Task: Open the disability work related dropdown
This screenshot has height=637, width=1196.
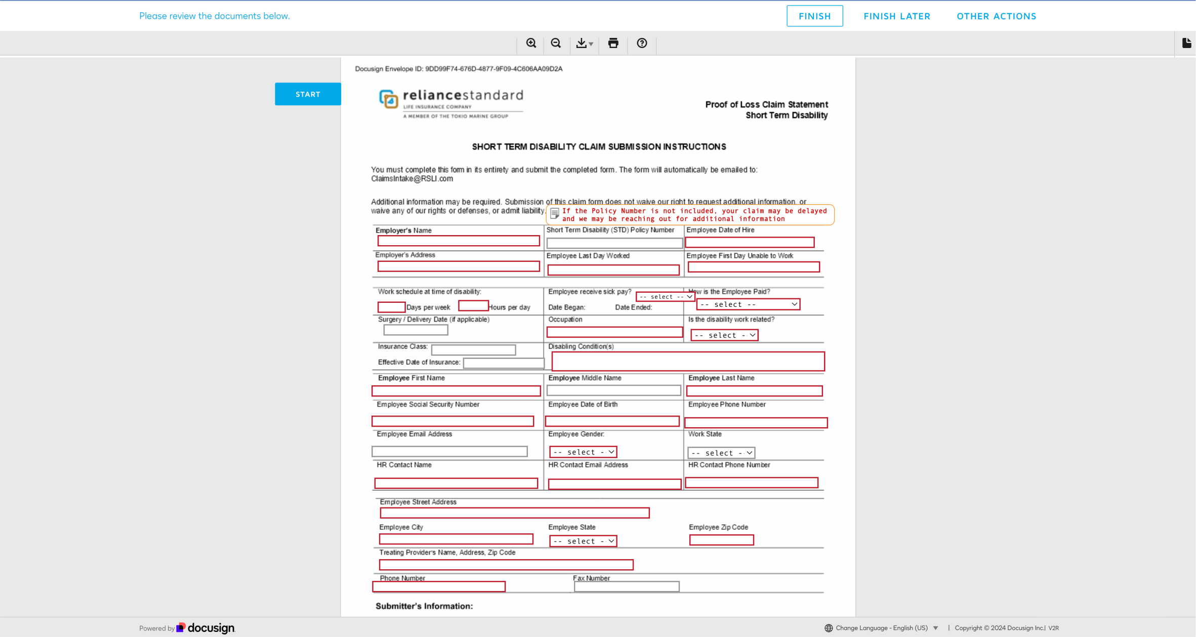Action: click(724, 335)
